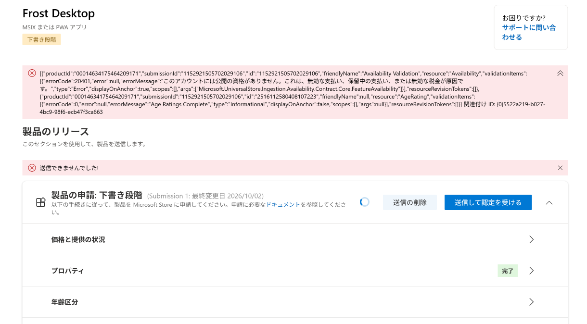The image size is (587, 324).
Task: Collapse the 製品の申請 section chevron
Action: 549,202
